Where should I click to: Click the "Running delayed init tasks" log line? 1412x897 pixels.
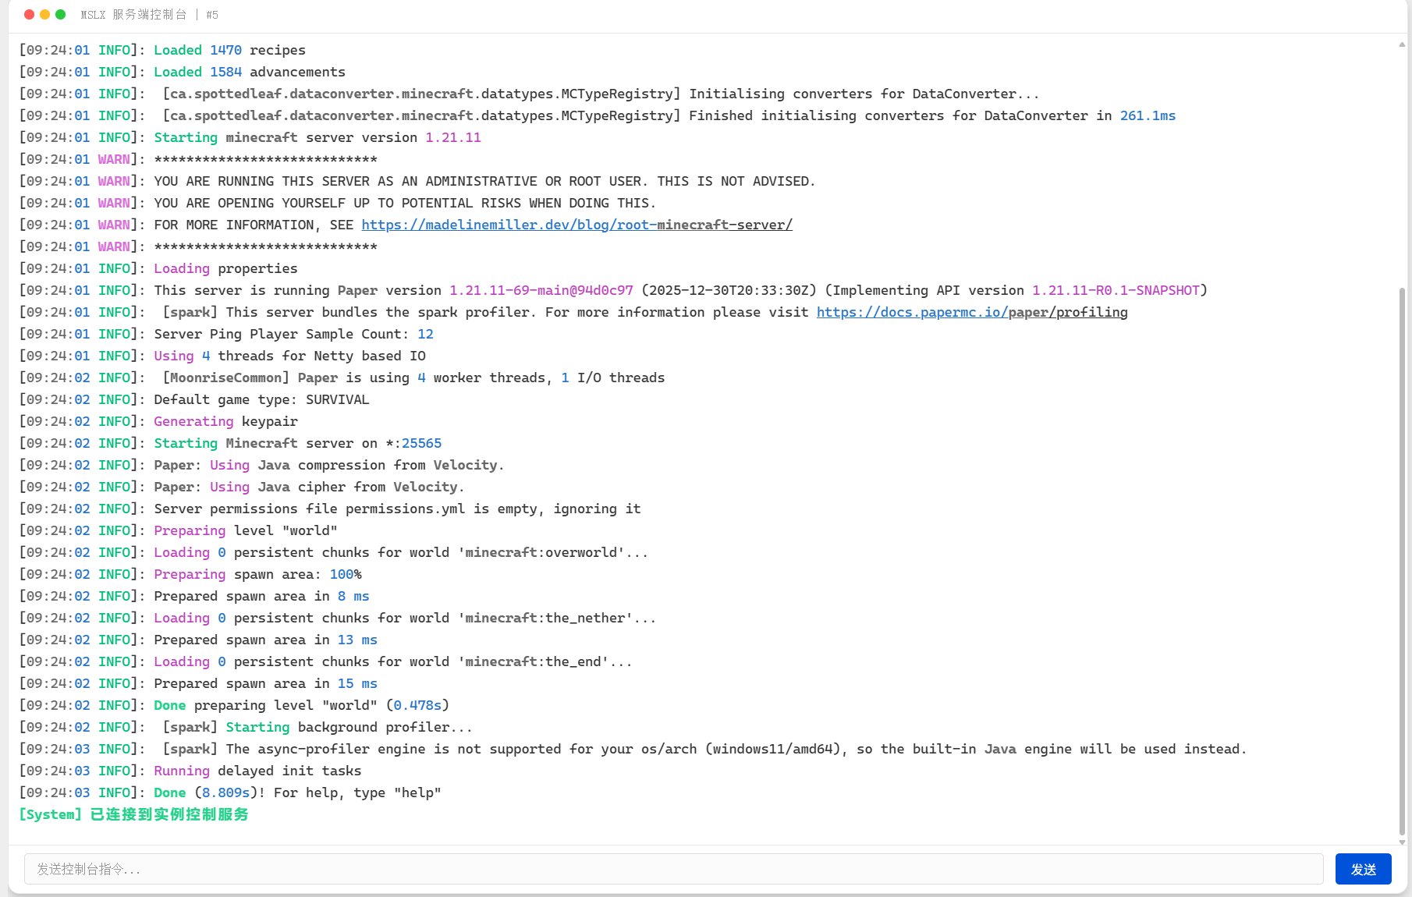(257, 771)
